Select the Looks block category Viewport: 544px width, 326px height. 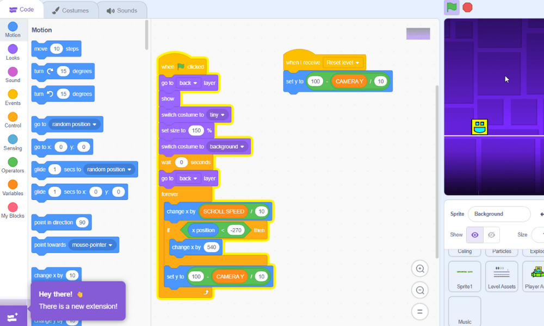point(13,49)
